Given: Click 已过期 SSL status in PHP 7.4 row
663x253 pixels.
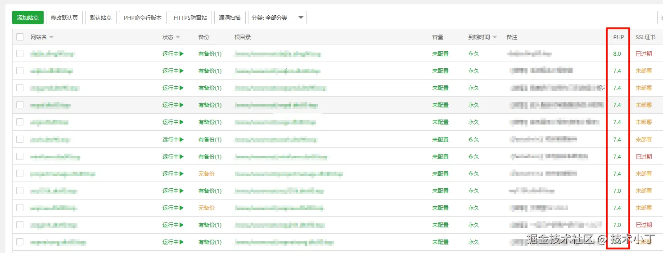Looking at the screenshot, I should [644, 157].
